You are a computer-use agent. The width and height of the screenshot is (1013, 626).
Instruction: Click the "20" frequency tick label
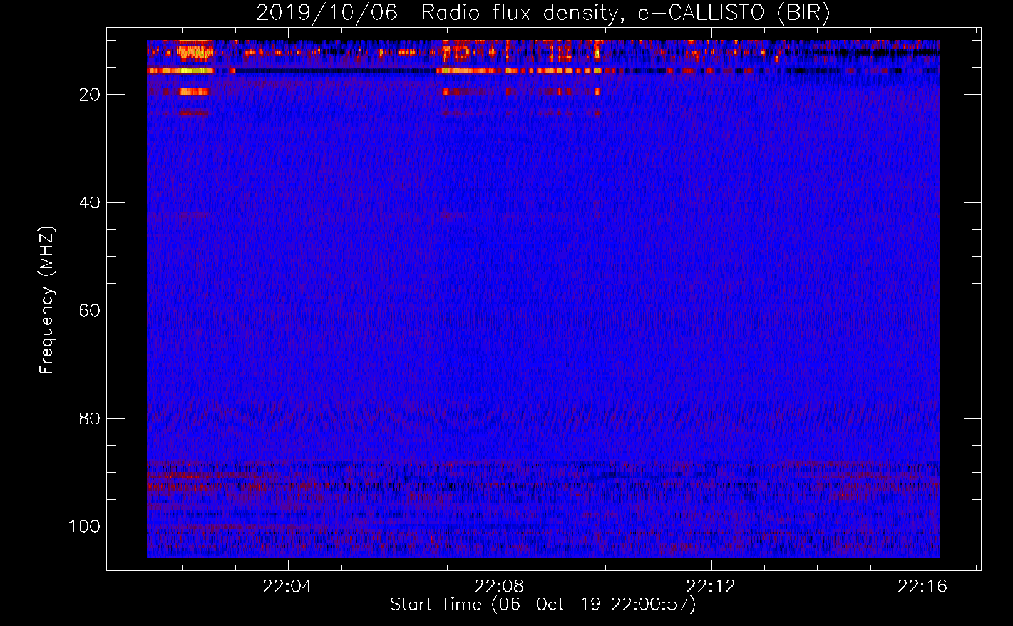point(90,95)
